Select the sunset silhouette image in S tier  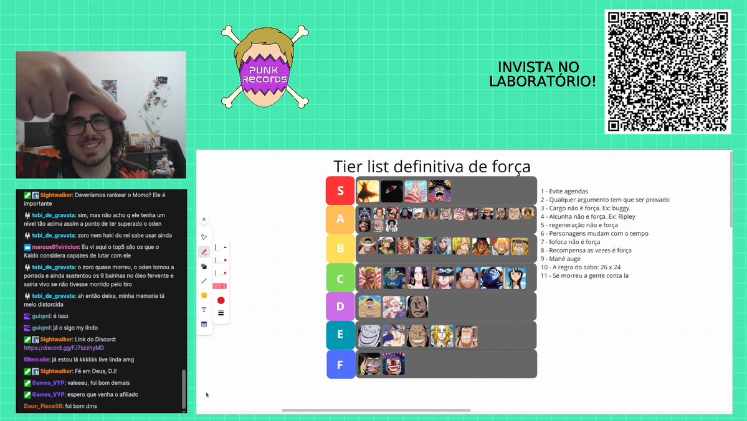[368, 191]
